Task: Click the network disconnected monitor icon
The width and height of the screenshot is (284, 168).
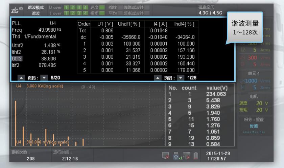Action: (x=166, y=156)
